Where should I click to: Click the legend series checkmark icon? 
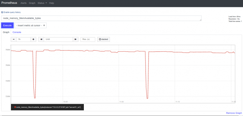point(13,107)
